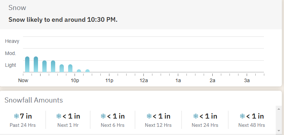Select the second tall snow bar after Now

point(36,64)
